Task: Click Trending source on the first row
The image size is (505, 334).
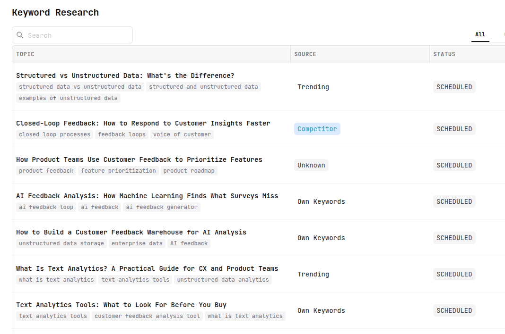Action: click(313, 87)
